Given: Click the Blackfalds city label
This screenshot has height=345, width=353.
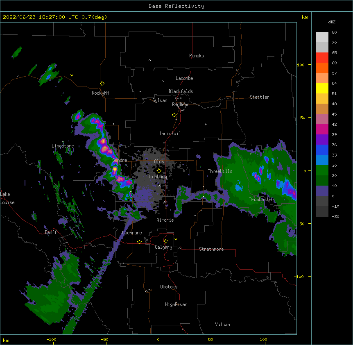Looking at the screenshot, I should click(x=181, y=91).
